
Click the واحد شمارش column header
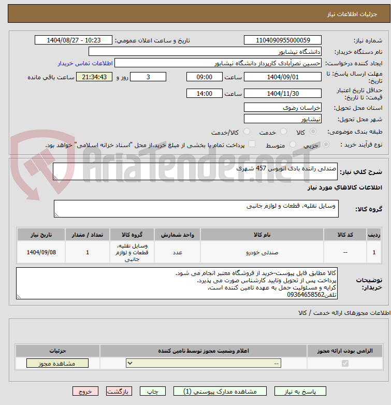(x=178, y=235)
